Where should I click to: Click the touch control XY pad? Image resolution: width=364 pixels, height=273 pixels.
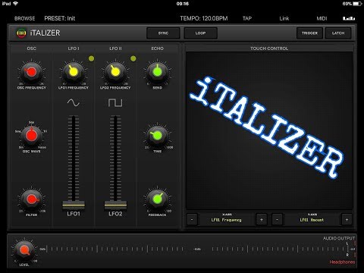click(269, 130)
